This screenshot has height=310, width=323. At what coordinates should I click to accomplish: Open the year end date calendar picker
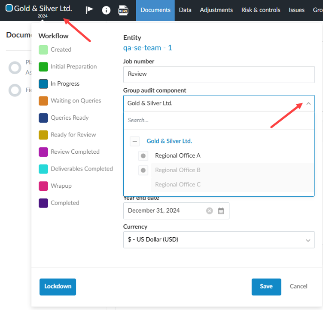[221, 211]
